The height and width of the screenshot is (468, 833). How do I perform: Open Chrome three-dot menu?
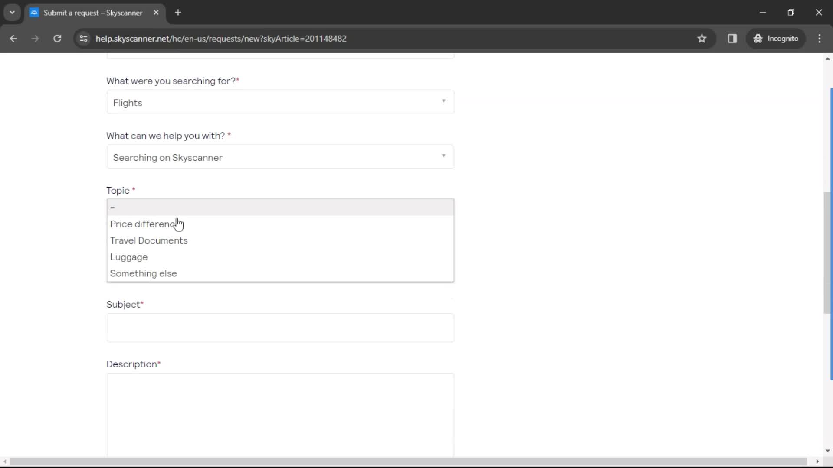(820, 39)
